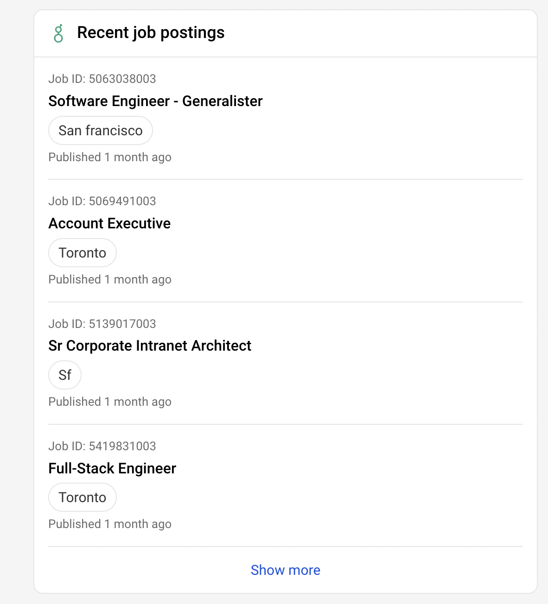Select the San francisco location tag
548x604 pixels.
click(101, 131)
